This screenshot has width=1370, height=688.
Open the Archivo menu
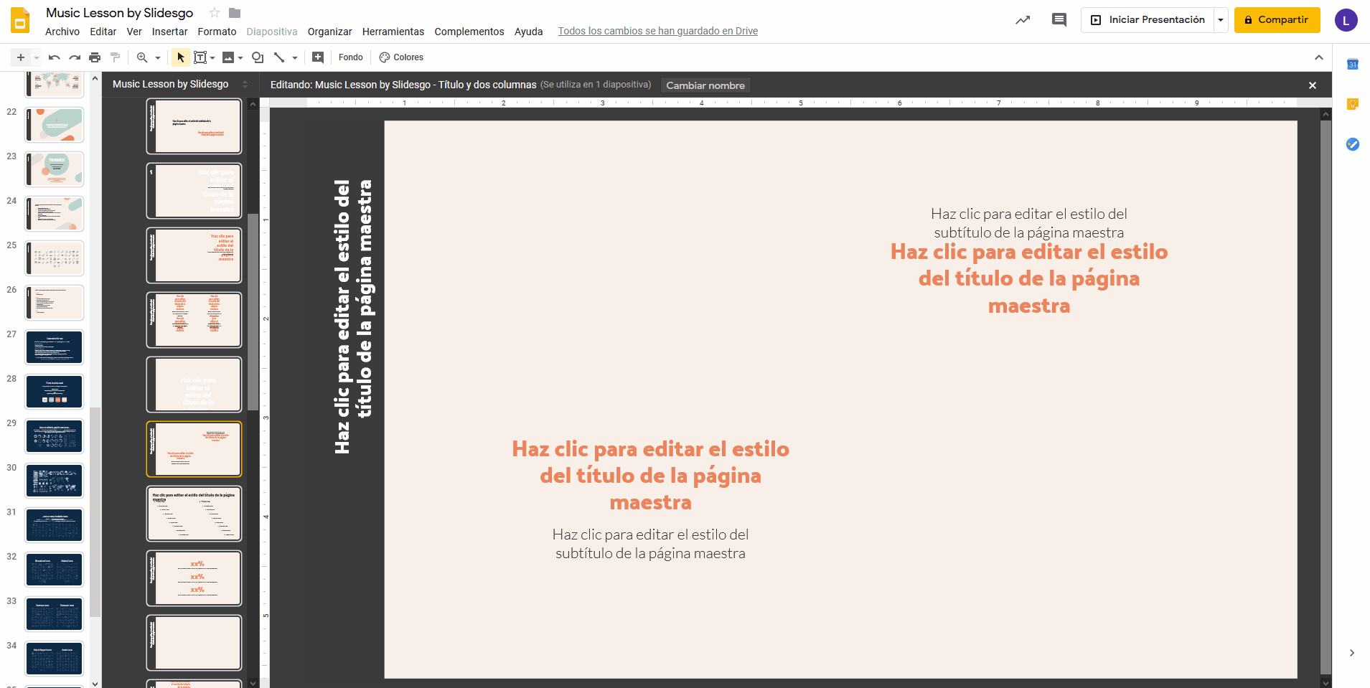[x=62, y=32]
